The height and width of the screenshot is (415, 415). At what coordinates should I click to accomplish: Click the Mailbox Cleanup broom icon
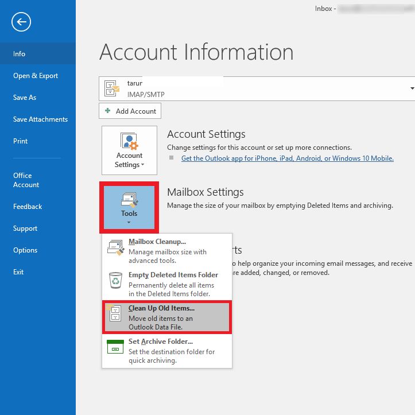tap(115, 247)
